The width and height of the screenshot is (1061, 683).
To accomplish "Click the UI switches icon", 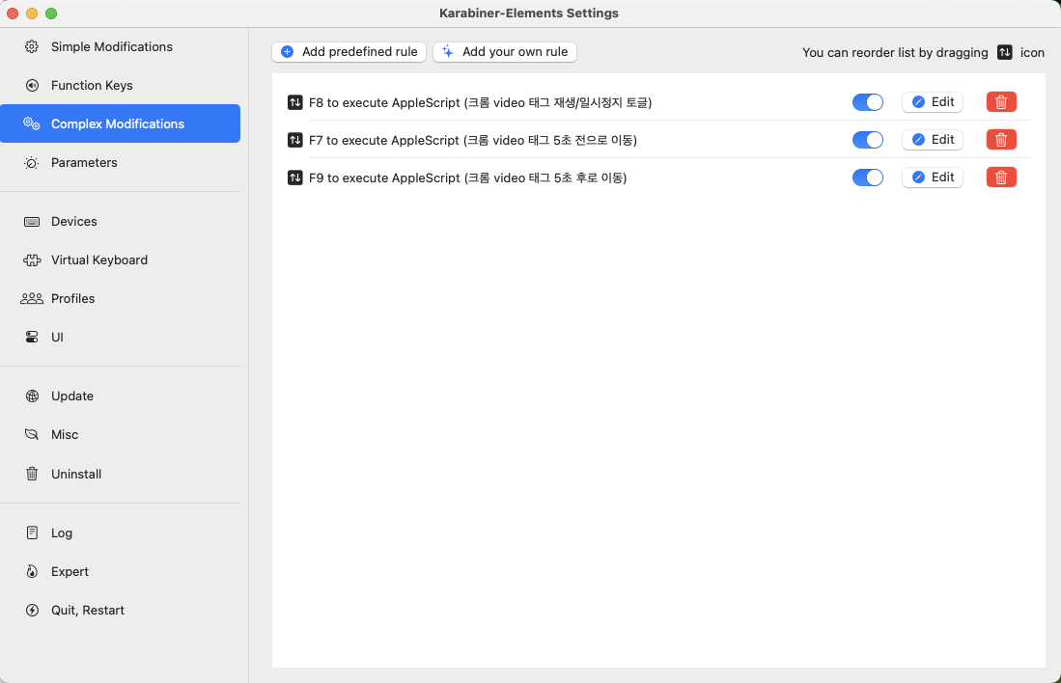I will [32, 337].
